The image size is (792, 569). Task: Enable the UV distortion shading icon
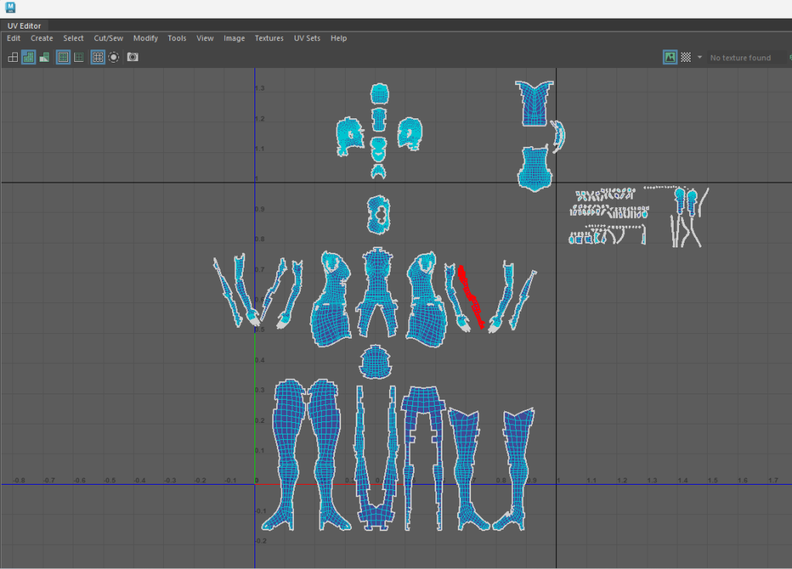point(44,57)
